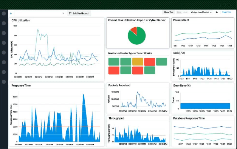
Task: Toggle dark mode with the moon icon
Action: (217, 12)
